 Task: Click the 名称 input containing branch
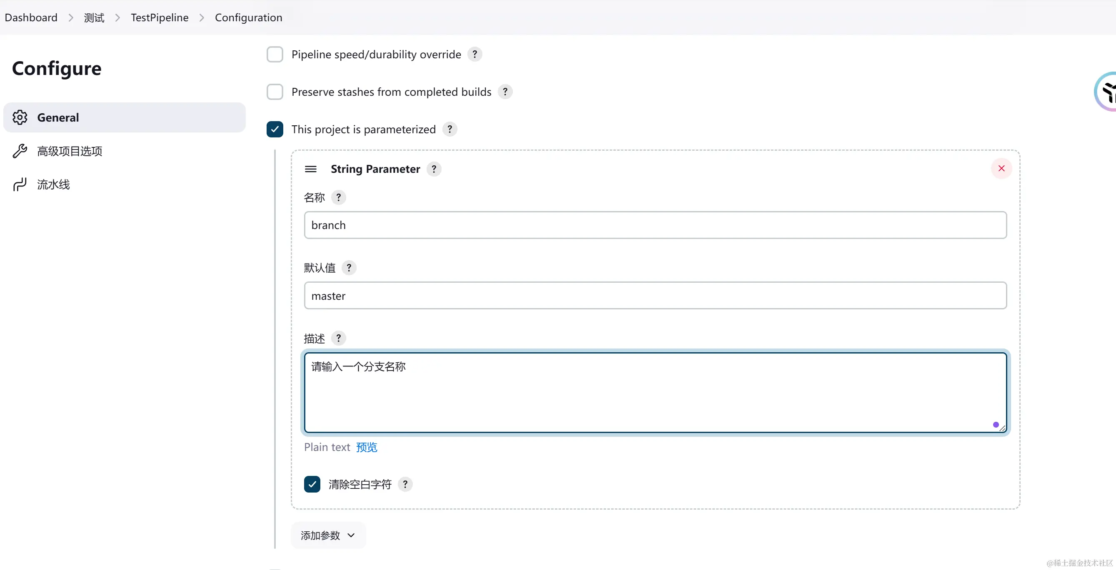(655, 225)
